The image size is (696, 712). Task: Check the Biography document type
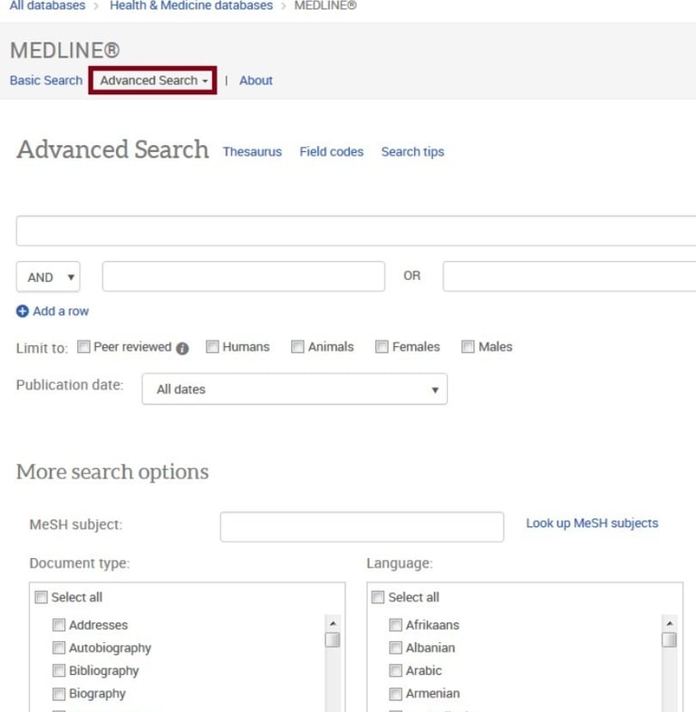pyautogui.click(x=59, y=693)
